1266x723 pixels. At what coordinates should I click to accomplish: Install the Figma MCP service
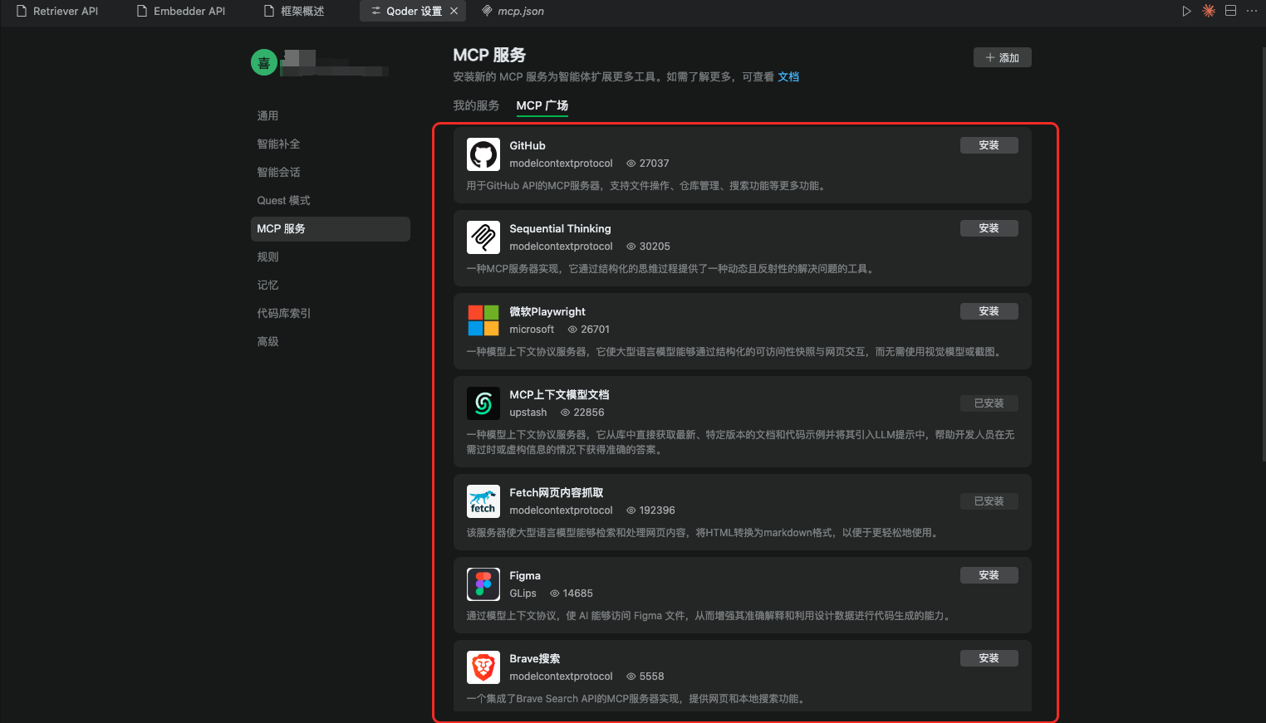(989, 575)
